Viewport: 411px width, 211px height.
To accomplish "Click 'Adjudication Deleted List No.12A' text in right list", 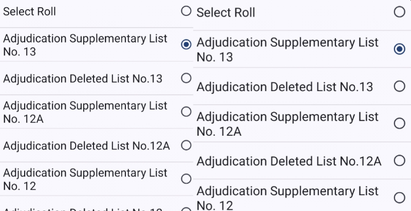I will pyautogui.click(x=289, y=161).
